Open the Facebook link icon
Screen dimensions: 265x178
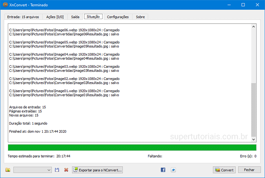[163, 169]
